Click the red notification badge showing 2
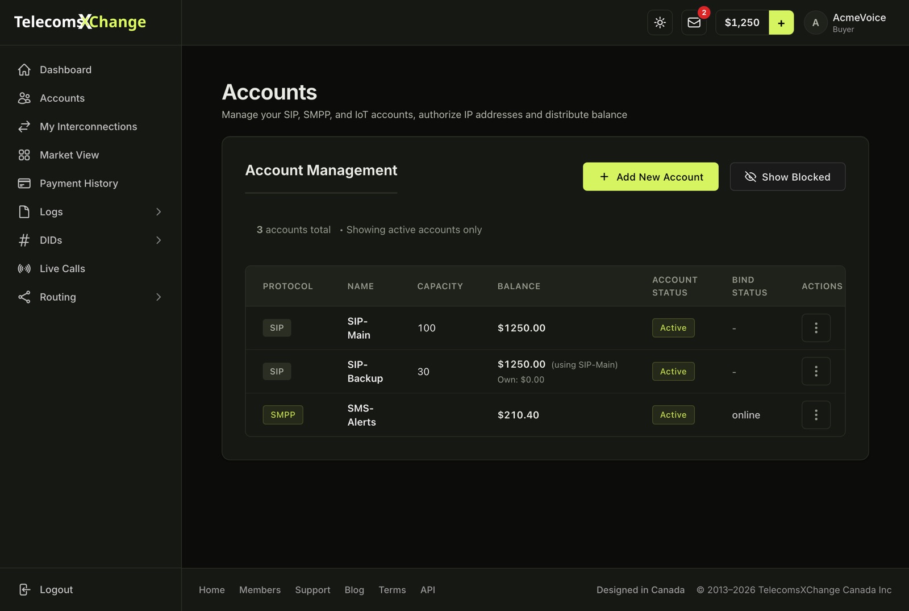 [x=704, y=13]
